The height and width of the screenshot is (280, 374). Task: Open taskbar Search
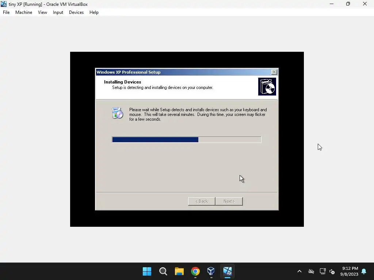(x=163, y=271)
